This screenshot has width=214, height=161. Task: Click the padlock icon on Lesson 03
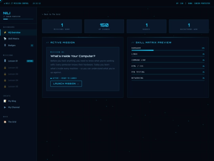pyautogui.click(x=5, y=74)
